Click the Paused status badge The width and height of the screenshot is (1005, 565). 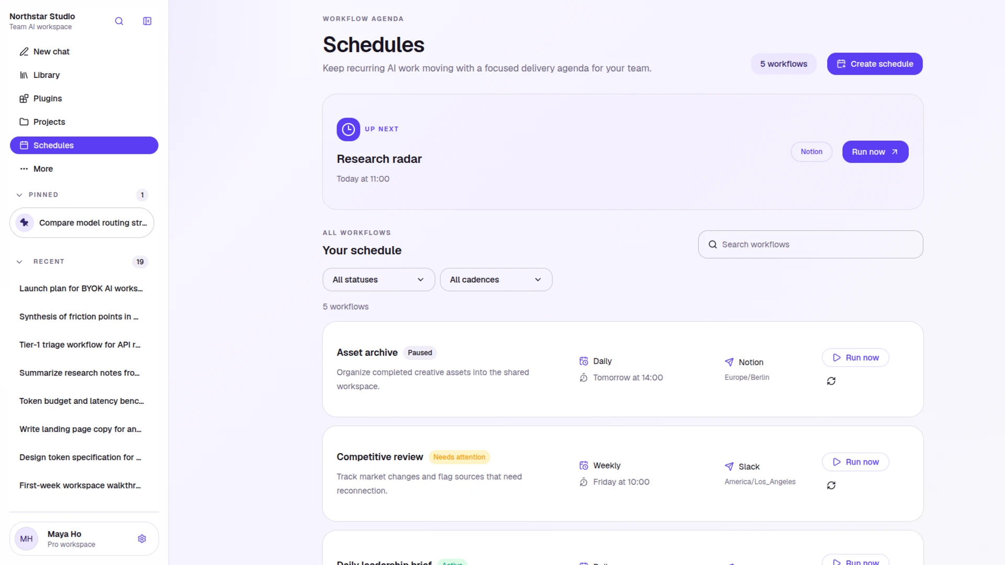420,353
